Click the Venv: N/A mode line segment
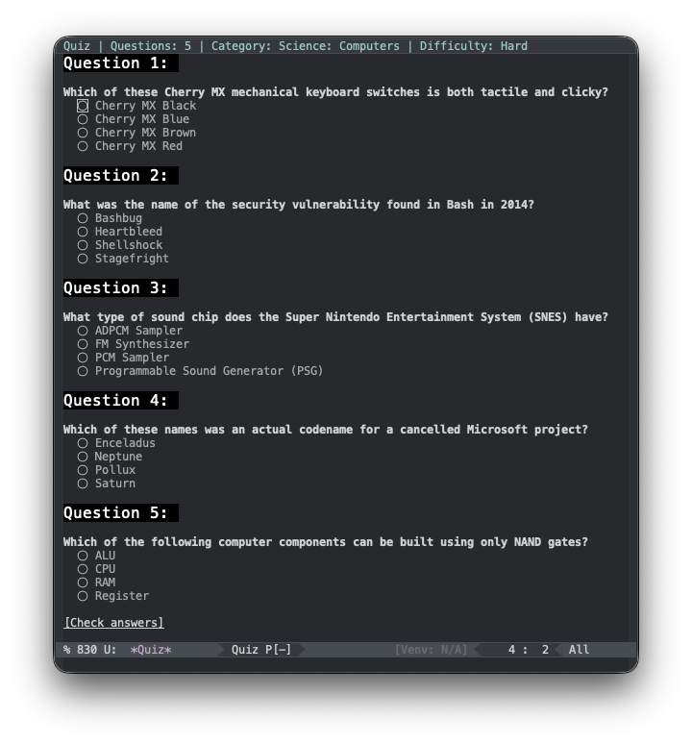Image resolution: width=692 pixels, height=744 pixels. (x=431, y=650)
